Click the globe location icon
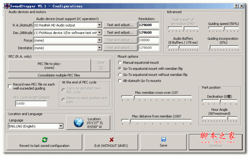 click(78, 122)
